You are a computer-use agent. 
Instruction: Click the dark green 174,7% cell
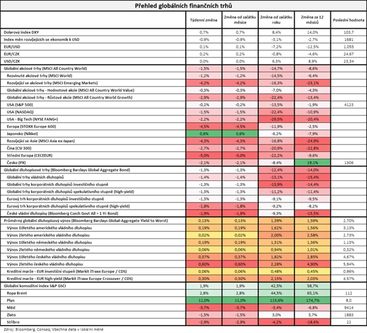pyautogui.click(x=313, y=300)
